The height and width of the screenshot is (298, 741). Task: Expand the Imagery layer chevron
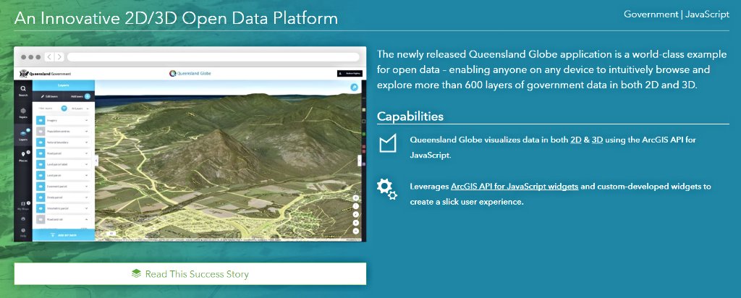coord(87,120)
